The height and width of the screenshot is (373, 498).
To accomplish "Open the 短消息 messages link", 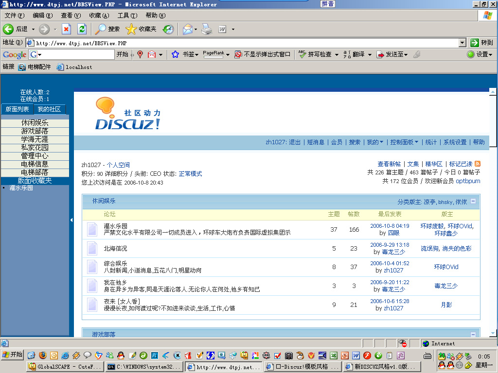I will [315, 142].
